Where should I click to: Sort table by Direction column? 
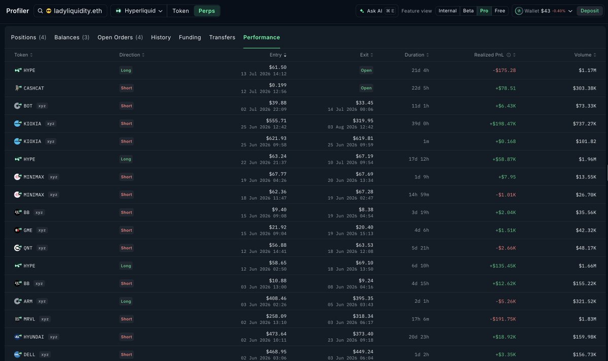pos(132,55)
